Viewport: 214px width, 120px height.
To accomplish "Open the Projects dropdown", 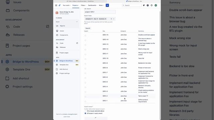I will pos(76,5).
